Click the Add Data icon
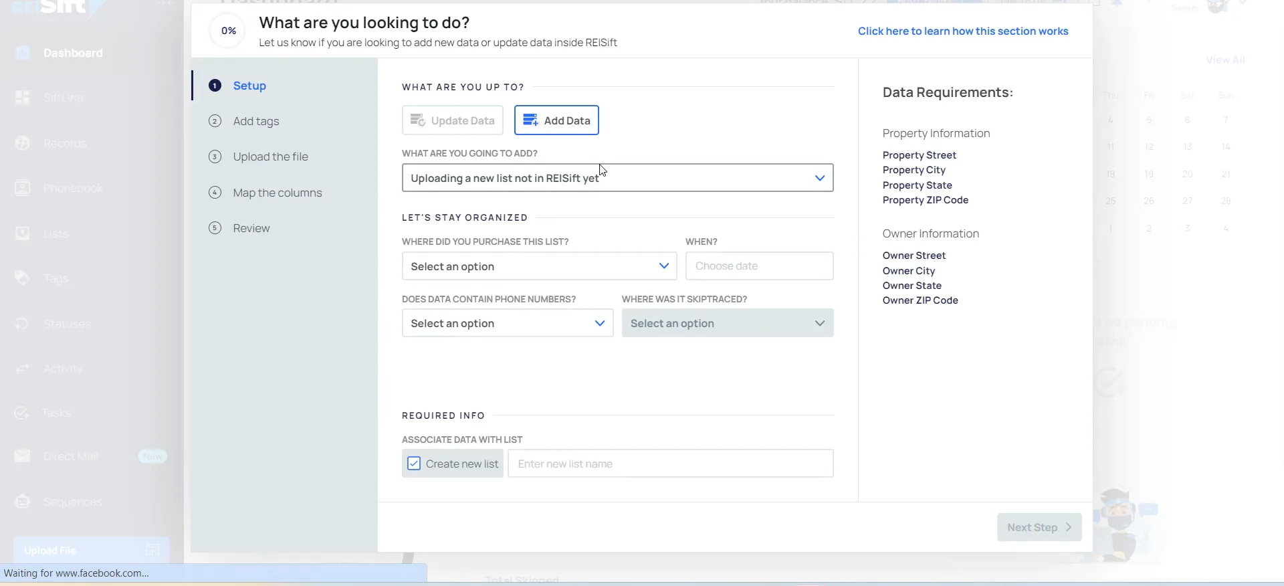 point(531,120)
